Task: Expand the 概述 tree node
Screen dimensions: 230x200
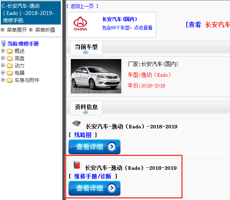Action: pyautogui.click(x=3, y=51)
